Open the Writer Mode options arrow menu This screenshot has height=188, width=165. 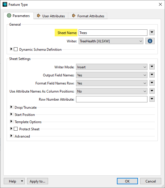152,67
